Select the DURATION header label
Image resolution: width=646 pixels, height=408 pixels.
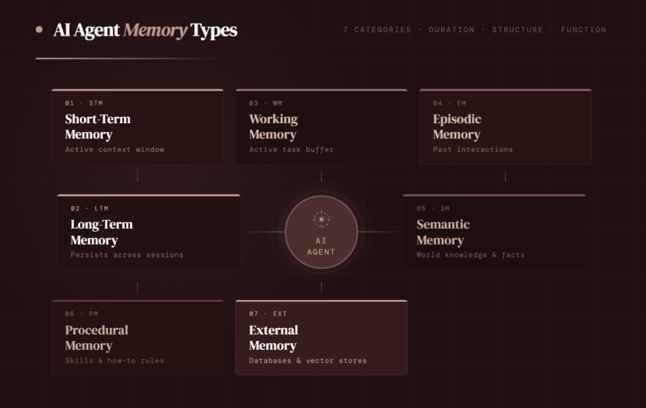click(451, 30)
